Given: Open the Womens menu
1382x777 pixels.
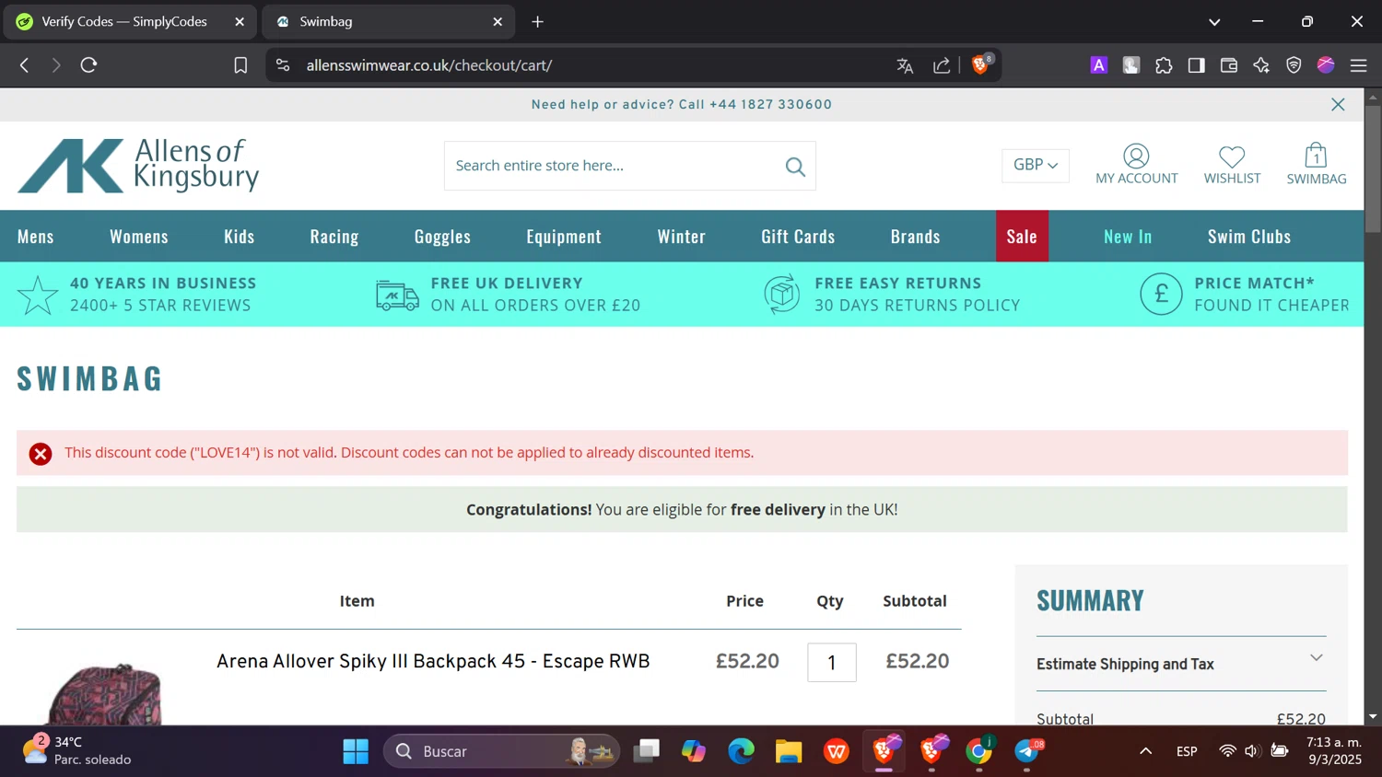Looking at the screenshot, I should point(139,237).
